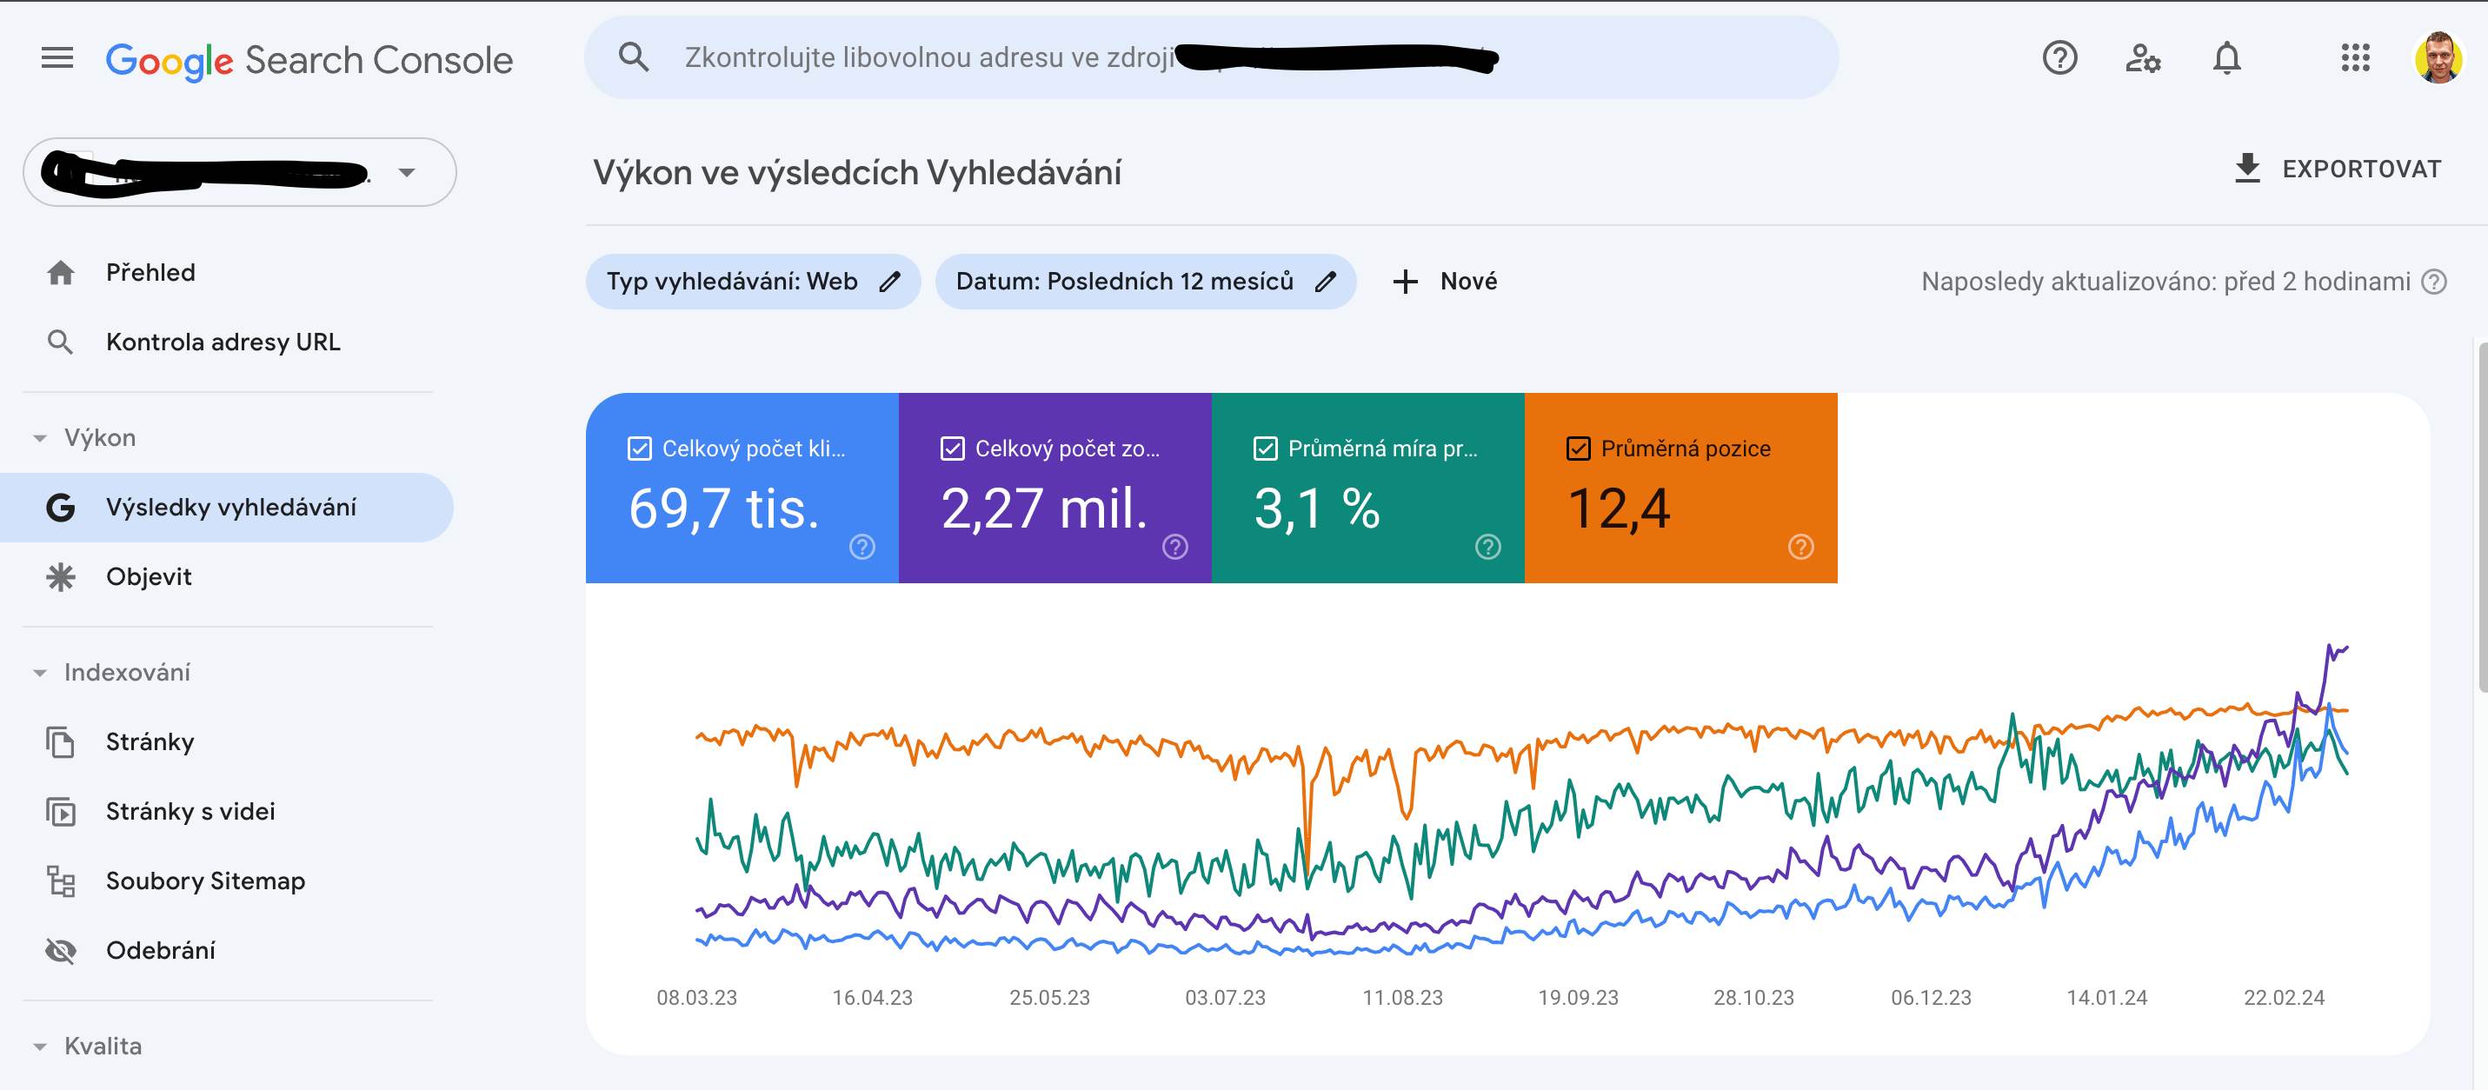Click the vertical scrollbar on the right
2488x1090 pixels.
pyautogui.click(x=2482, y=516)
